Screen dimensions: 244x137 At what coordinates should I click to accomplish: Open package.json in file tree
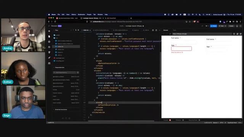point(59,58)
